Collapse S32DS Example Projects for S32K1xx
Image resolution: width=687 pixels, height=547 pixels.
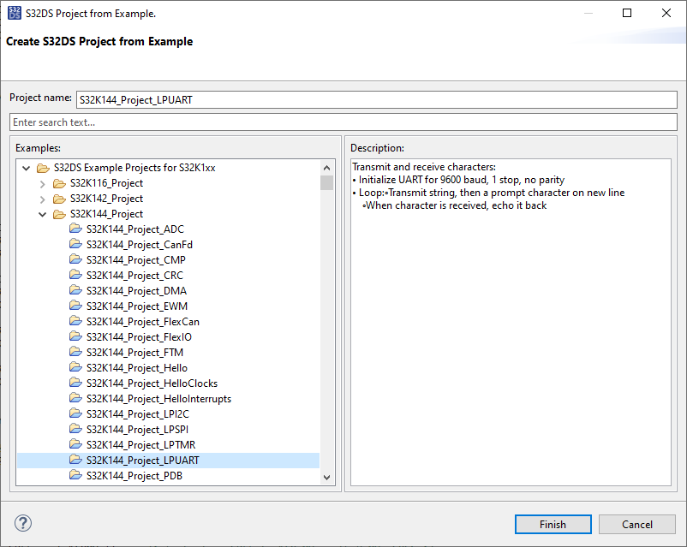coord(27,168)
